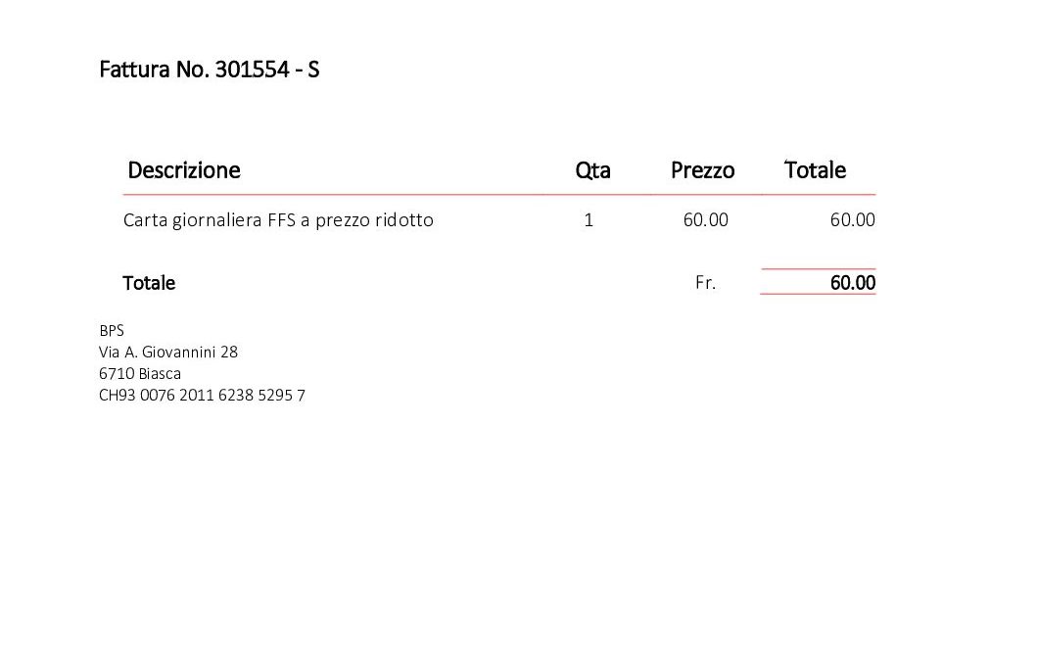
Task: Select the IBAN starting with CH93
Action: pyautogui.click(x=202, y=396)
